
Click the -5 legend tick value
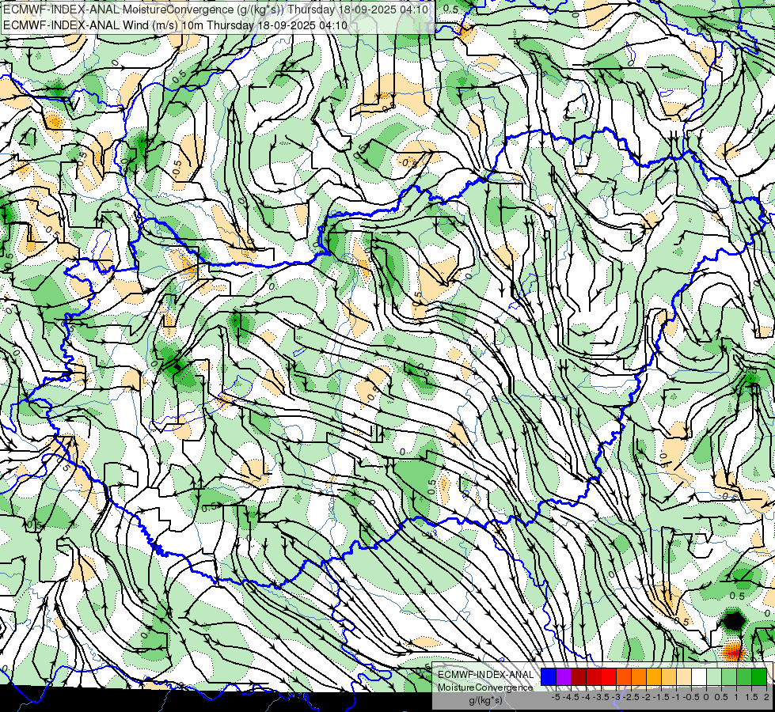pyautogui.click(x=556, y=697)
